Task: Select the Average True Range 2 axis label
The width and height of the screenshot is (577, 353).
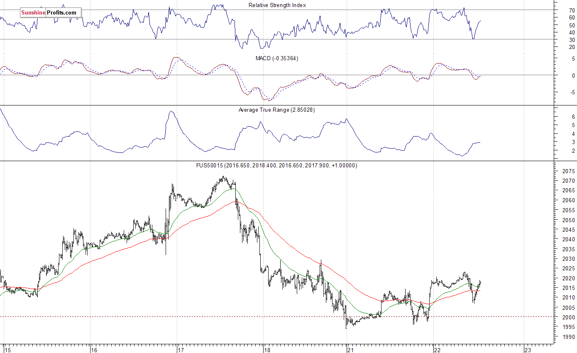Action: [574, 151]
